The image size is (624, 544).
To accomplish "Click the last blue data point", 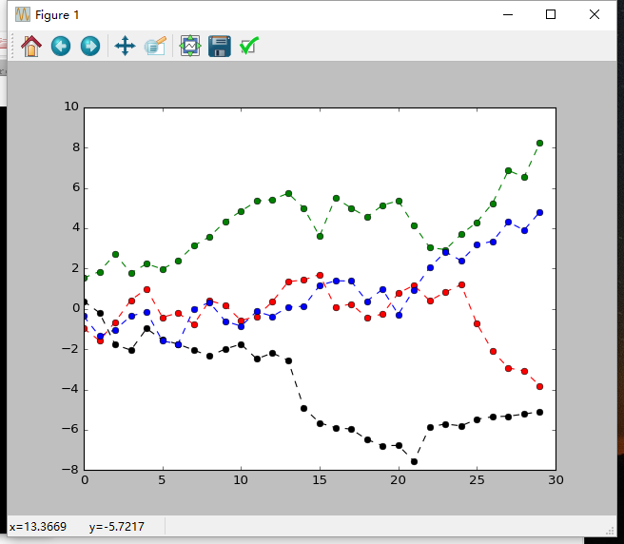I will (539, 213).
